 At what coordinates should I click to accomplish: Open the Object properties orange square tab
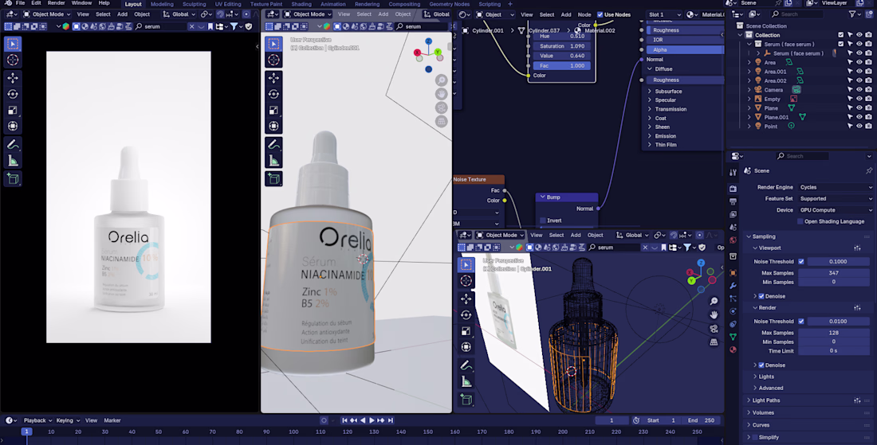tap(733, 273)
